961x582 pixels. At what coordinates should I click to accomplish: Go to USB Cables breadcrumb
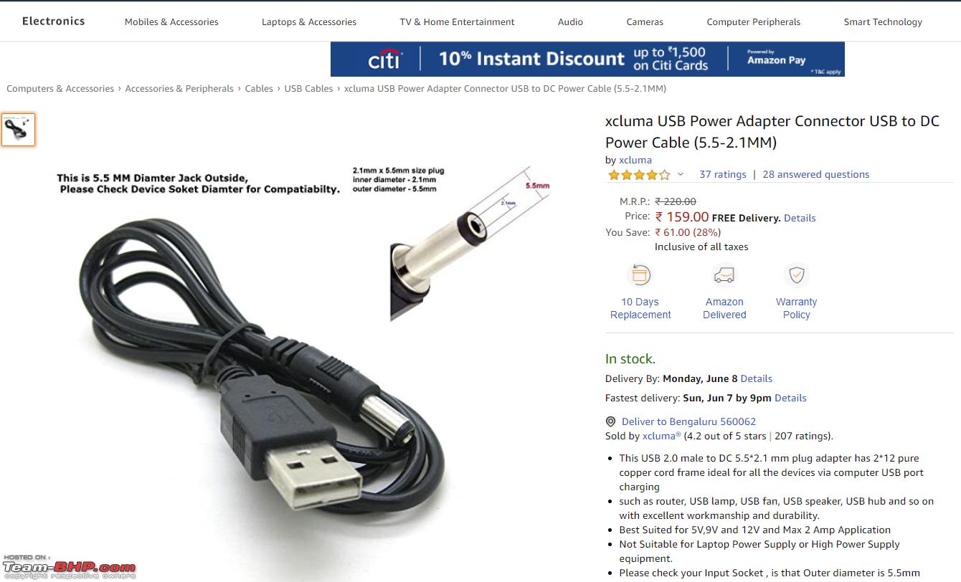(x=308, y=89)
